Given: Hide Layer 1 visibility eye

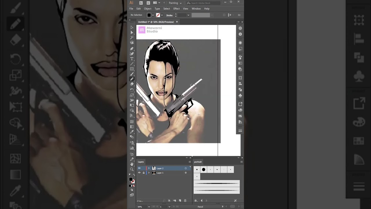Looking at the screenshot, I should tap(139, 173).
